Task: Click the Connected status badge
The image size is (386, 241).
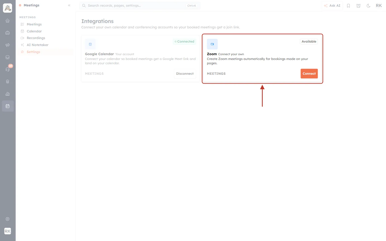Action: [184, 42]
